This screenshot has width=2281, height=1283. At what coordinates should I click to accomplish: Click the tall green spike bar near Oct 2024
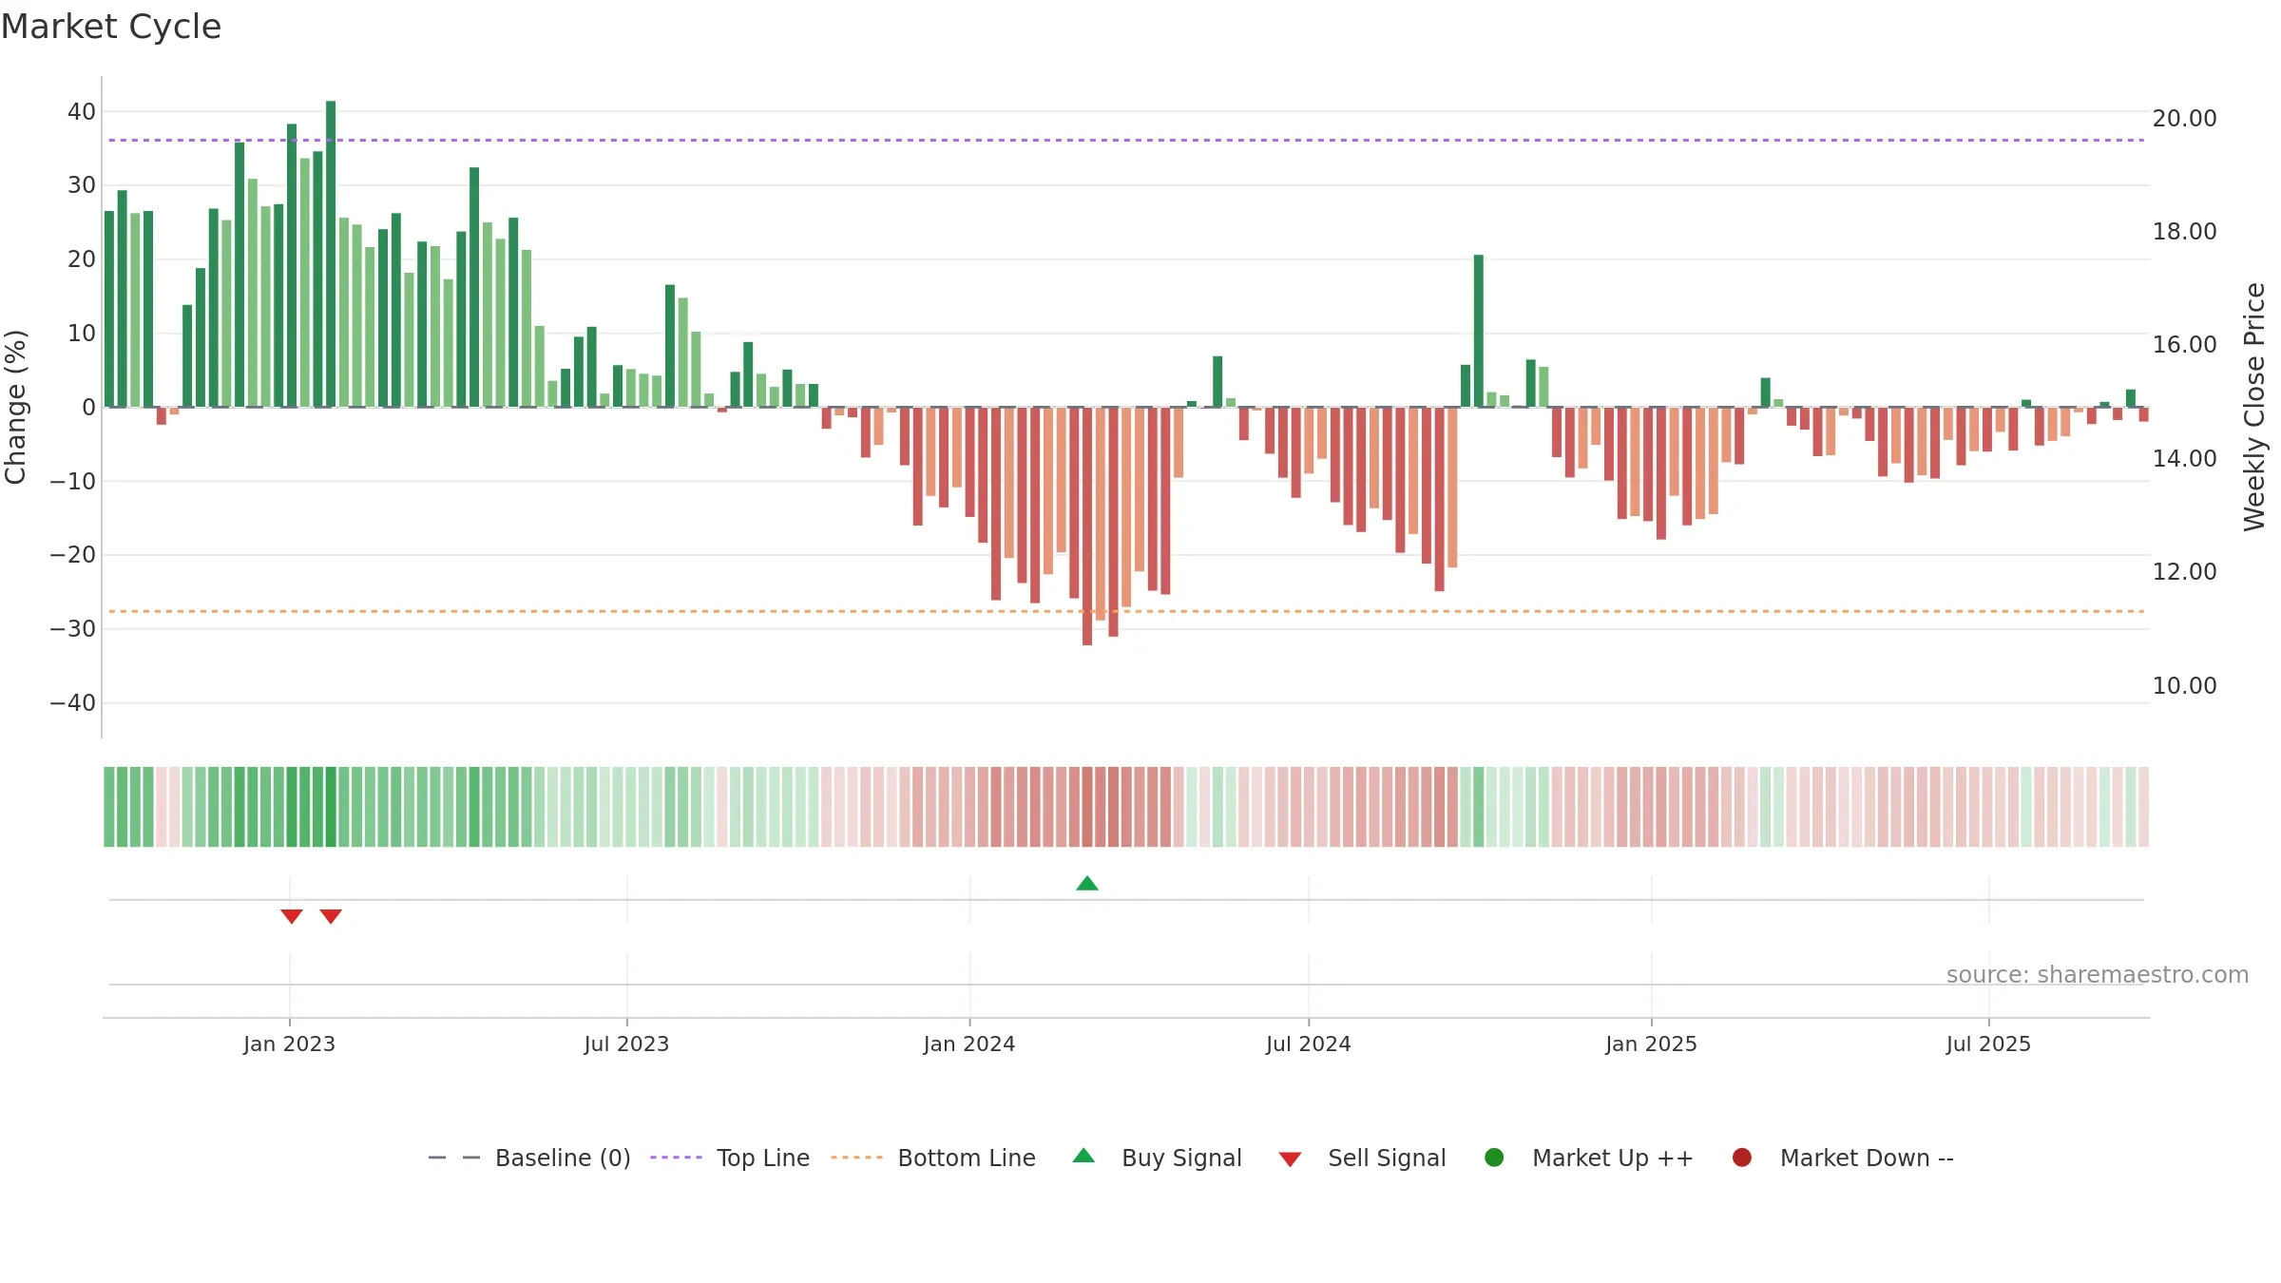1479,331
